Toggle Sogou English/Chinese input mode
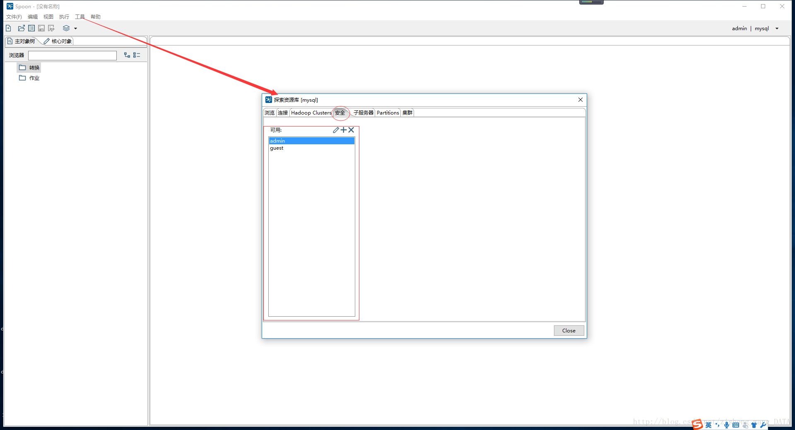The width and height of the screenshot is (795, 430). click(x=708, y=425)
